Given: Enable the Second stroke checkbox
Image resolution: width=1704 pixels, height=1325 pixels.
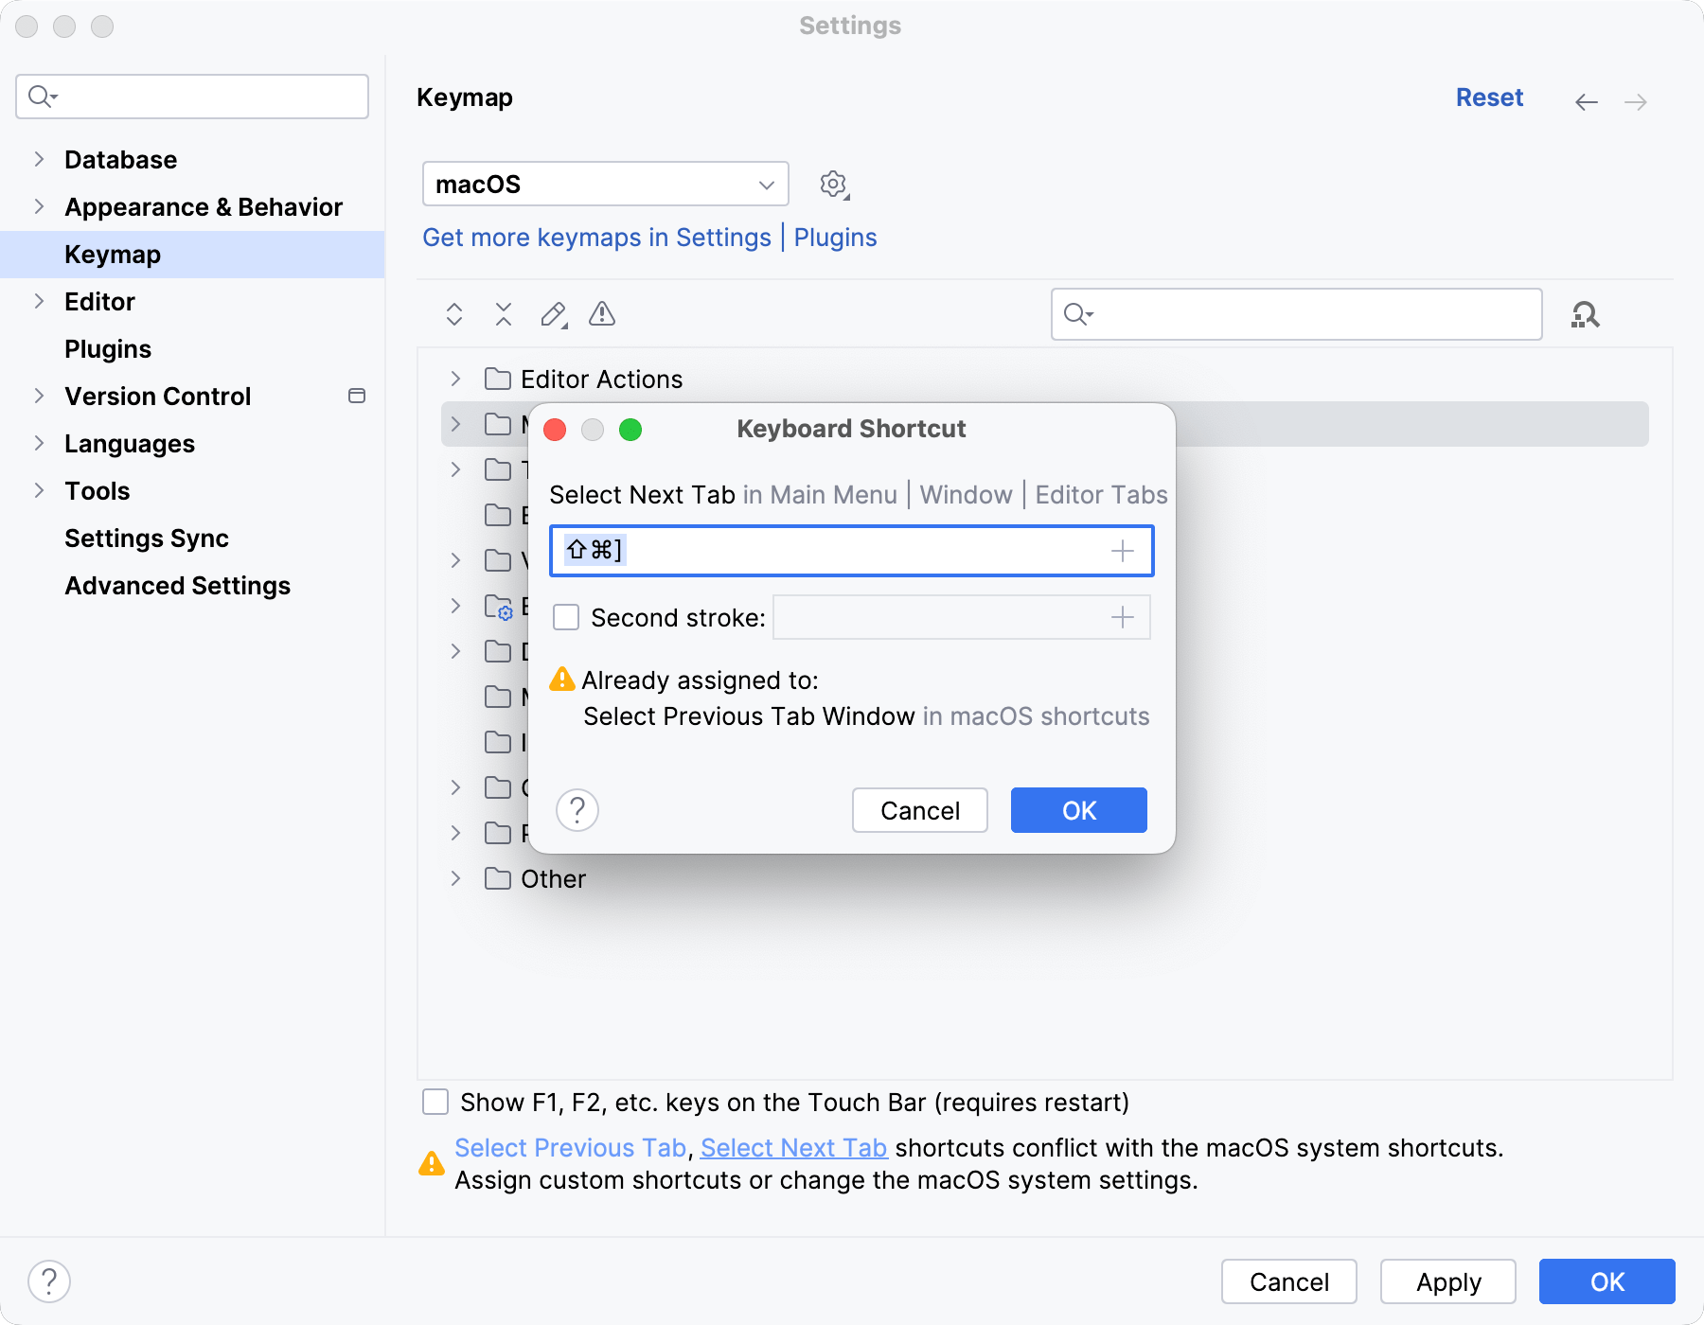Looking at the screenshot, I should coord(565,616).
